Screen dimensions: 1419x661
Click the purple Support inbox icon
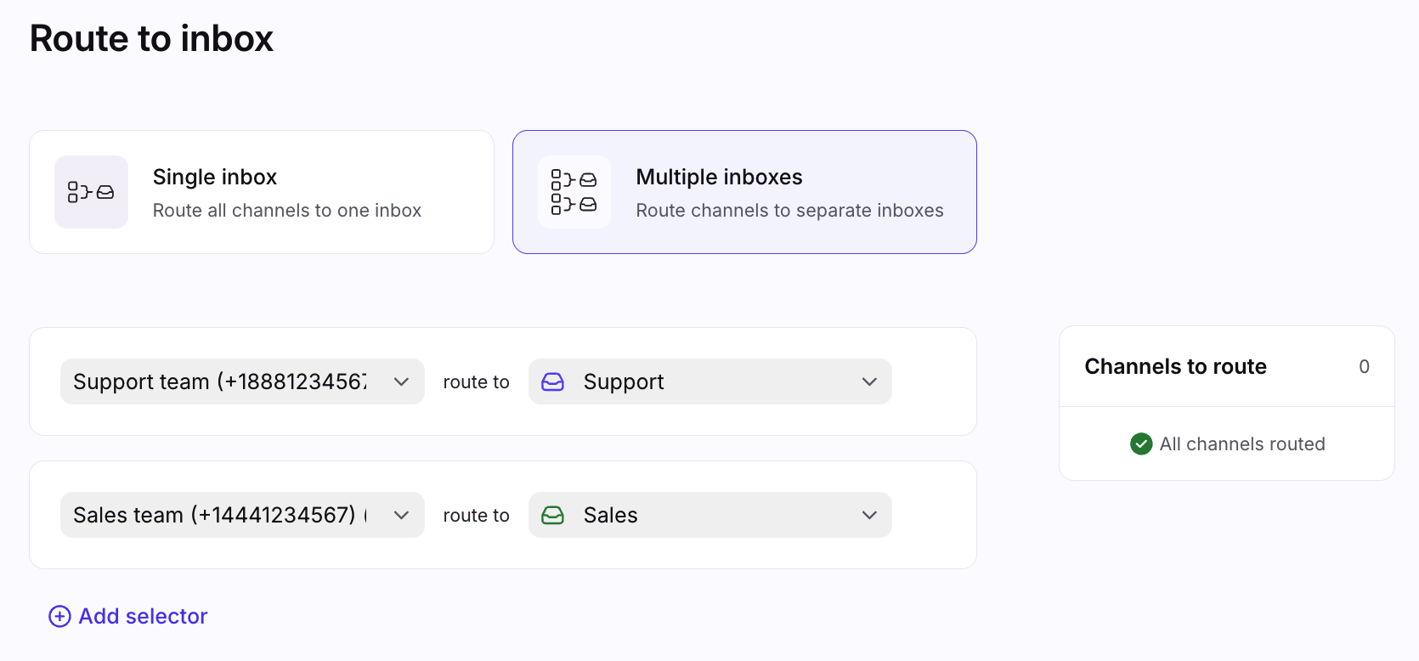pyautogui.click(x=553, y=382)
